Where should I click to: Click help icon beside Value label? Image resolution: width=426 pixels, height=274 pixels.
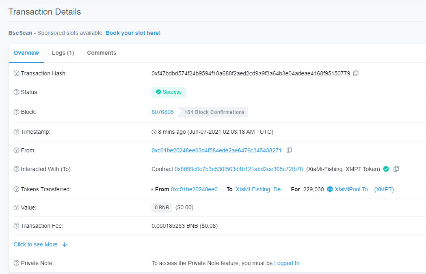(x=16, y=208)
